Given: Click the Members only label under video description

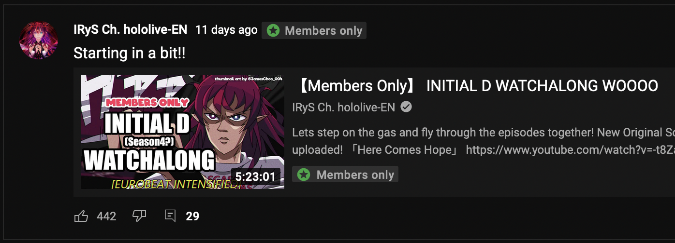Looking at the screenshot, I should tap(345, 174).
